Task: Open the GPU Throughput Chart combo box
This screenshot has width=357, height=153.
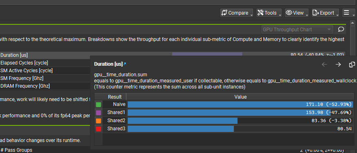Action: (x=297, y=30)
